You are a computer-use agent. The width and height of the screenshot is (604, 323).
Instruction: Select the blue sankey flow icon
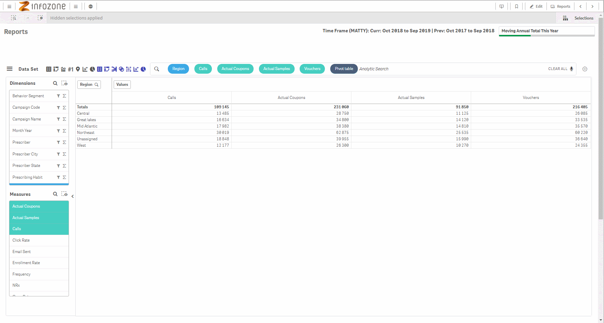pyautogui.click(x=114, y=69)
